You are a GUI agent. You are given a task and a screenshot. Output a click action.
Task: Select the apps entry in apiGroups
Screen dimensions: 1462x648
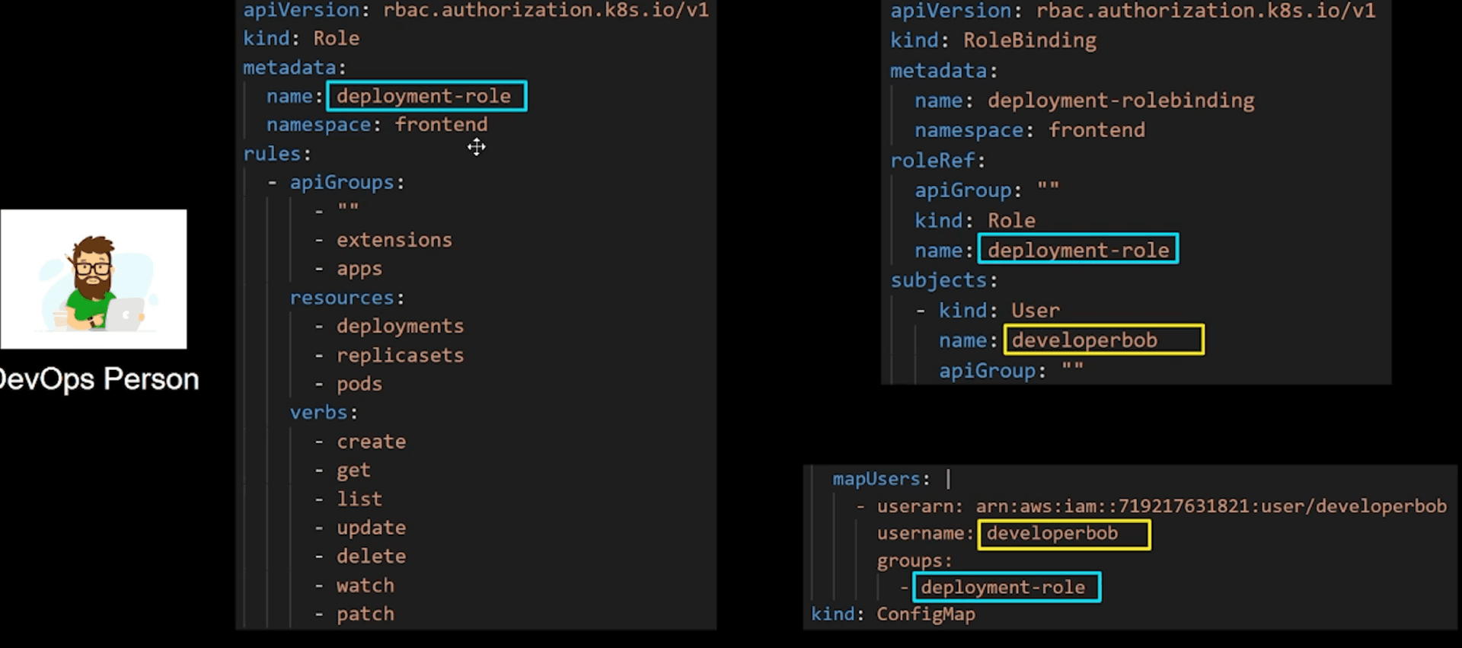pos(359,269)
